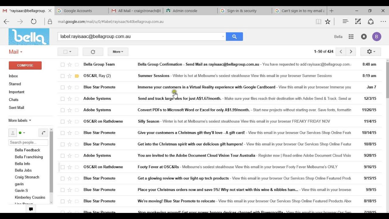Open the notifications bell icon

pyautogui.click(x=364, y=36)
